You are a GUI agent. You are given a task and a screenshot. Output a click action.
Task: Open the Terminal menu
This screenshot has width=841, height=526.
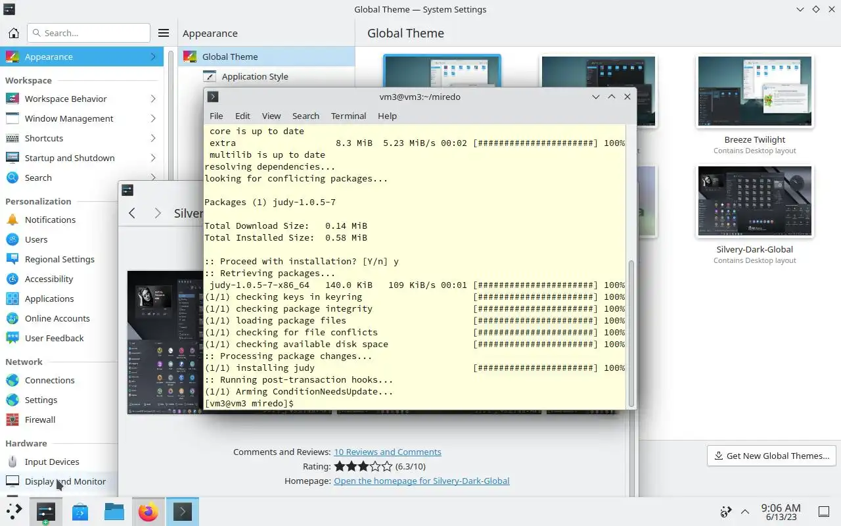348,116
